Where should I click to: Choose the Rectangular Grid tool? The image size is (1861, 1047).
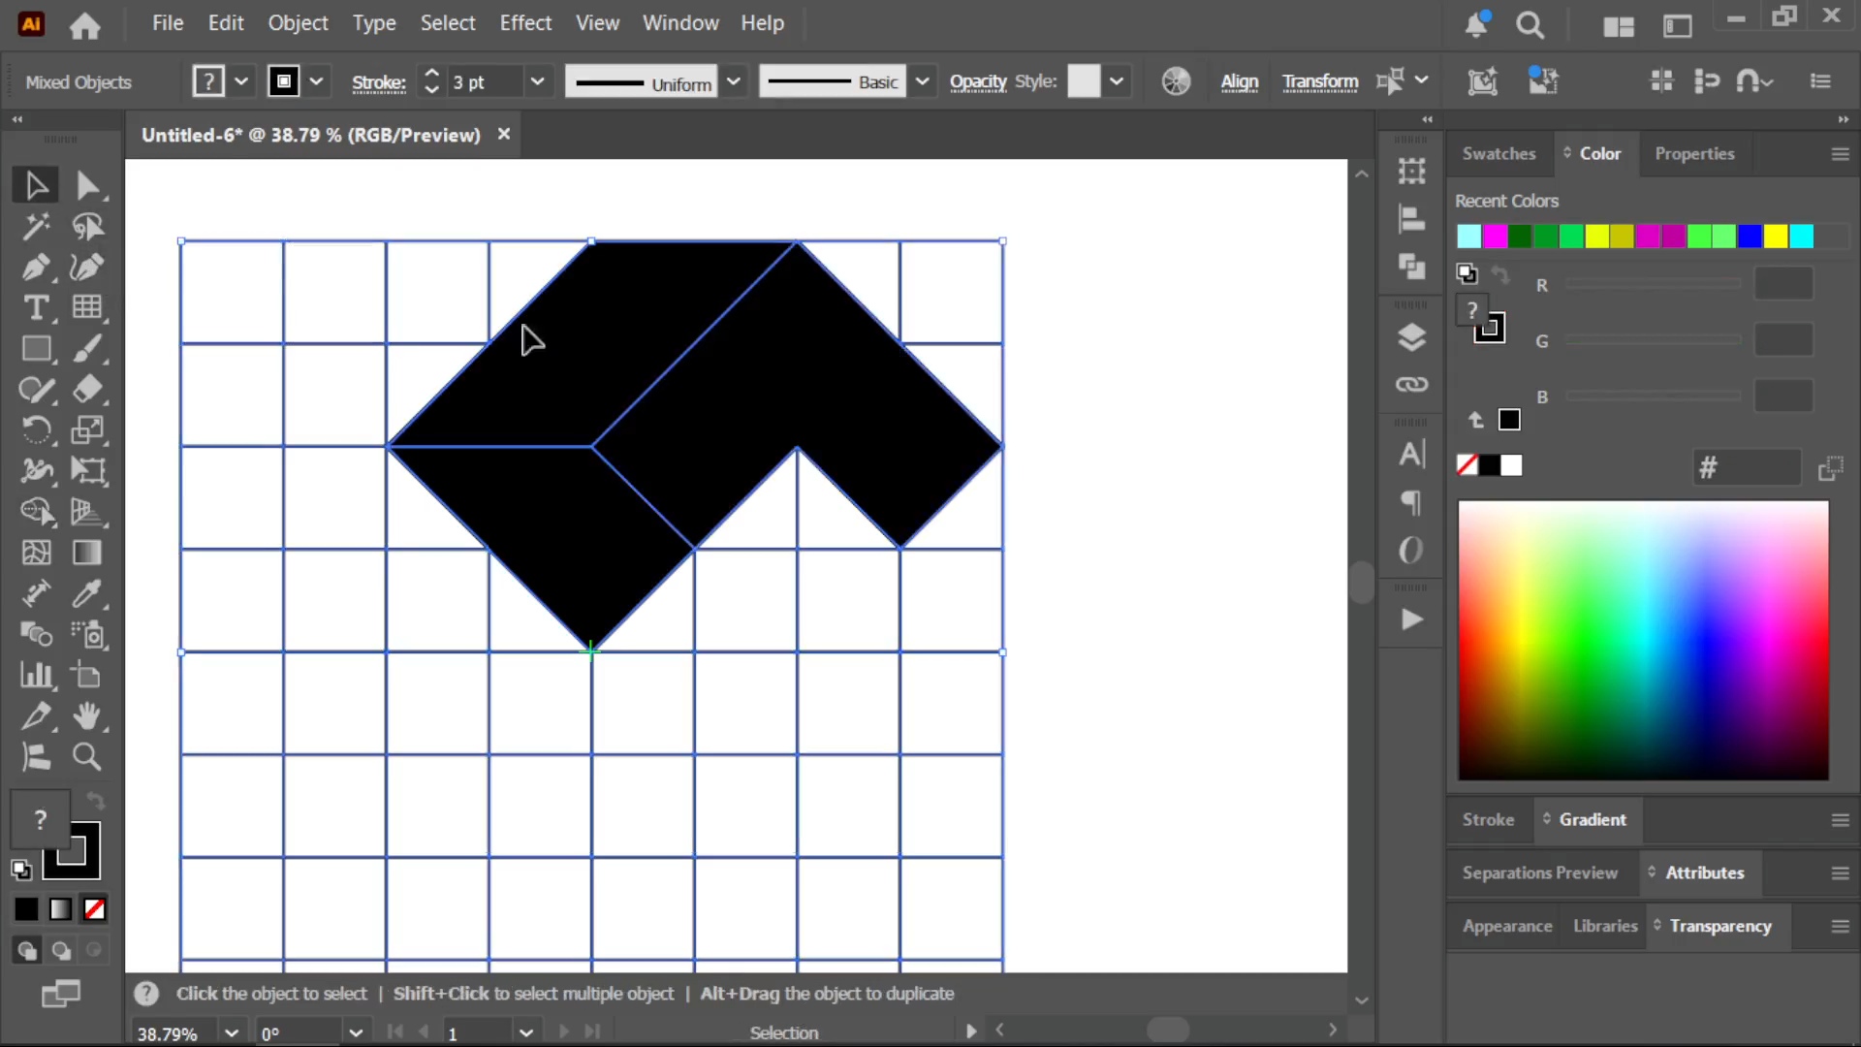click(x=87, y=308)
